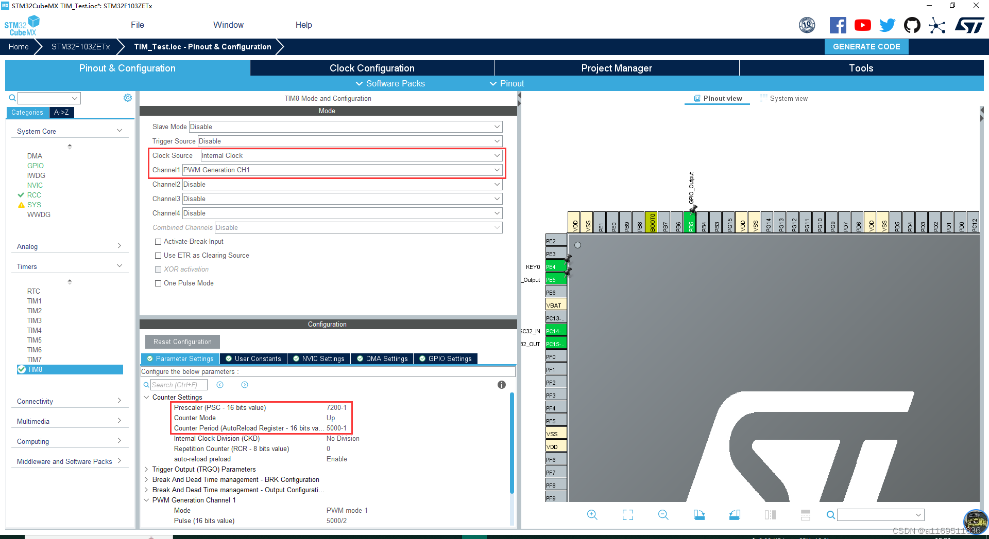The image size is (989, 539).
Task: Toggle vertical split view icon
Action: pos(770,515)
